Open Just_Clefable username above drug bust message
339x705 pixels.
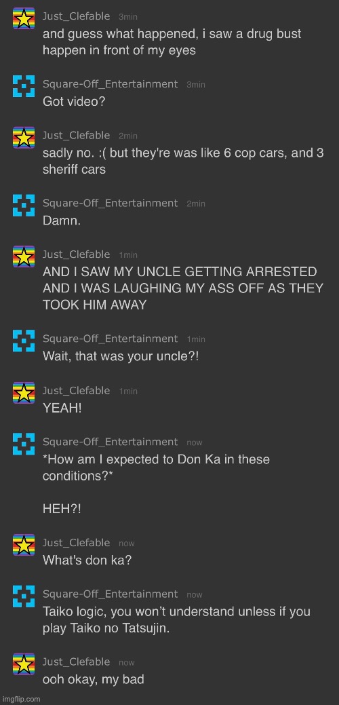(77, 16)
